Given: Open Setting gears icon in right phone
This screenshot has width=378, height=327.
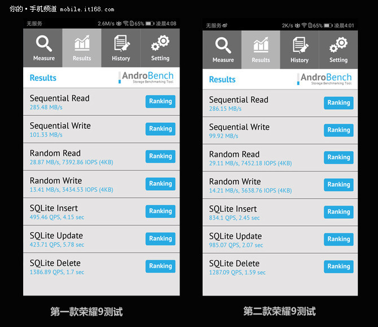Looking at the screenshot, I should point(339,44).
